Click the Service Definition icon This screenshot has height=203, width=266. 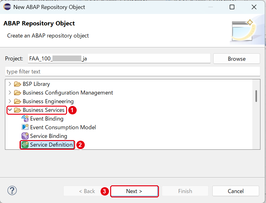(x=25, y=145)
